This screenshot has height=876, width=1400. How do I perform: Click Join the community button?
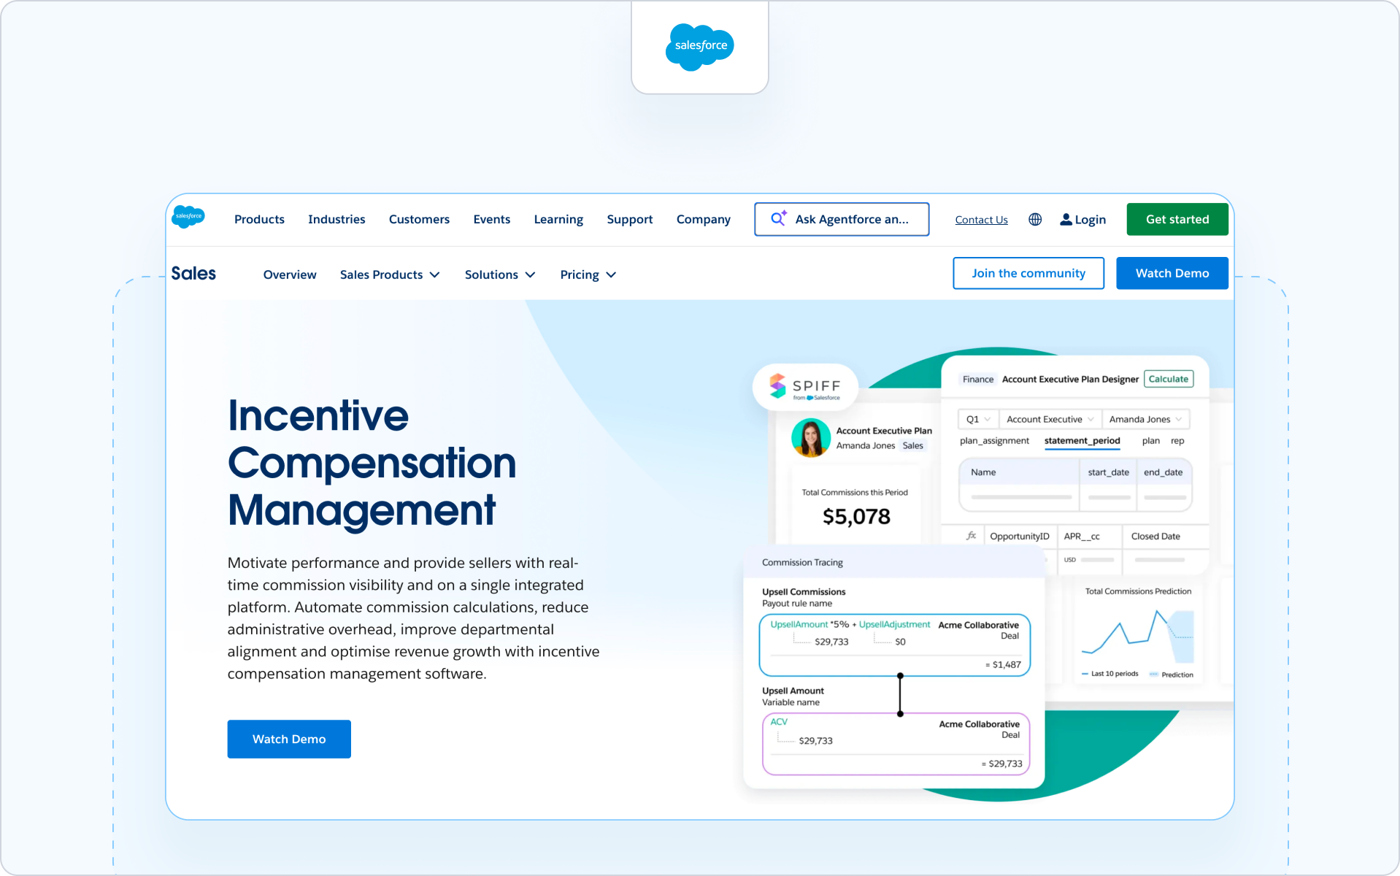1028,273
